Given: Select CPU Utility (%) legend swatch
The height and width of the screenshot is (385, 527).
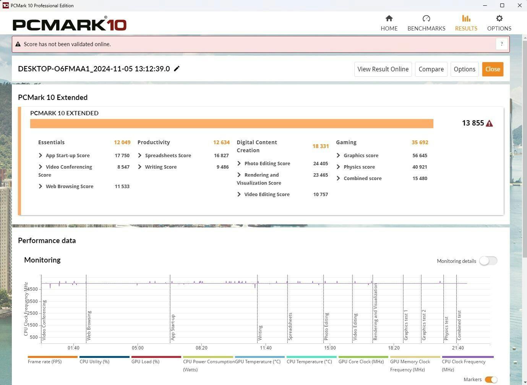Looking at the screenshot, I should (104, 357).
